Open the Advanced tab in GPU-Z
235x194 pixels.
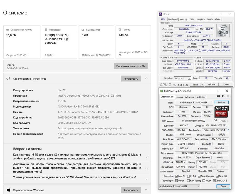pos(190,97)
